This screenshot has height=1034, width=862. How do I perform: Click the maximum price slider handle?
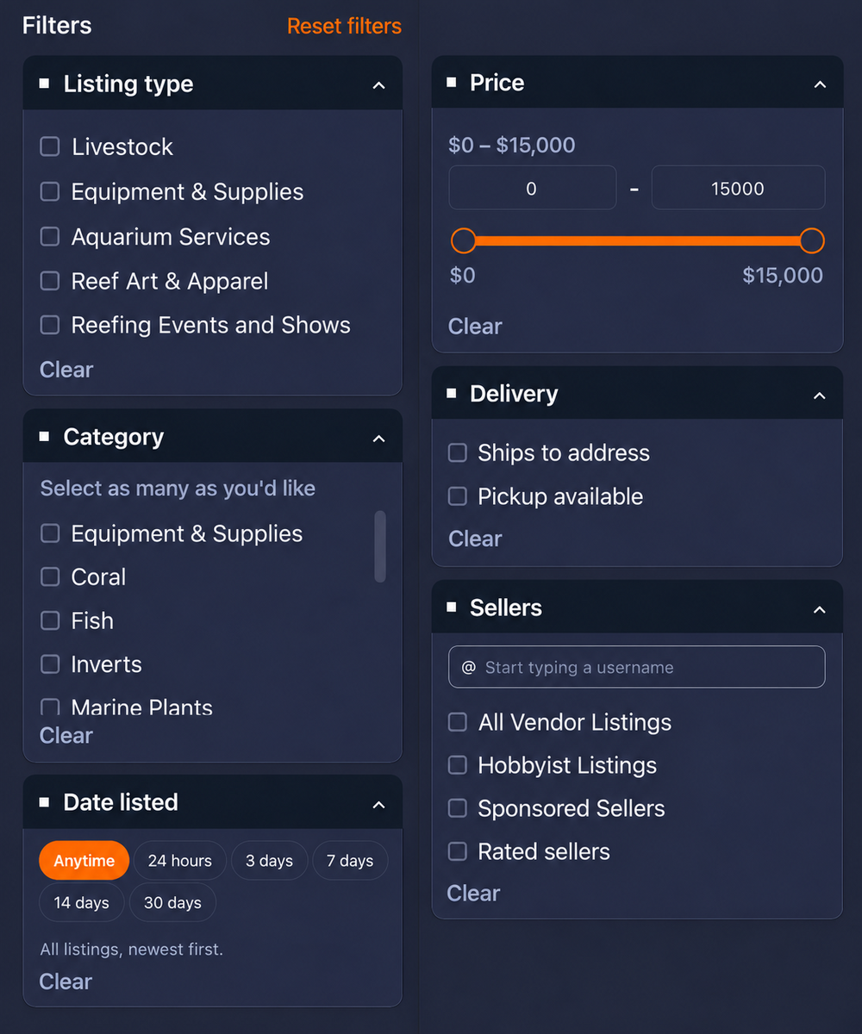point(812,240)
